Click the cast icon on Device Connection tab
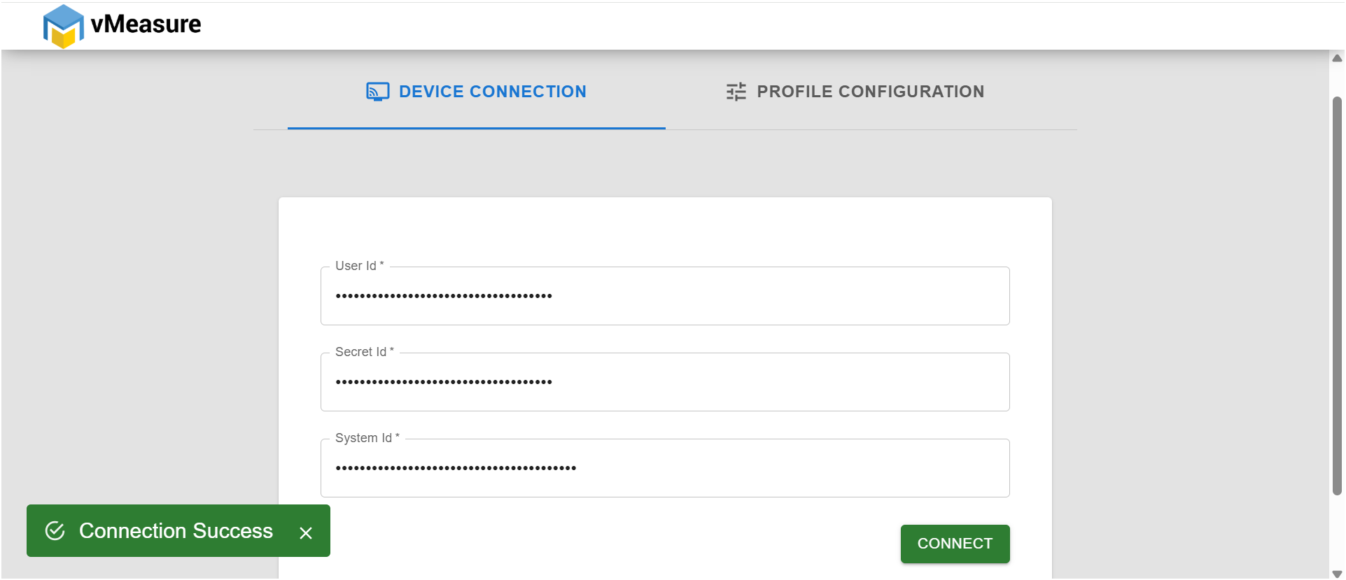This screenshot has width=1346, height=580. coord(377,92)
